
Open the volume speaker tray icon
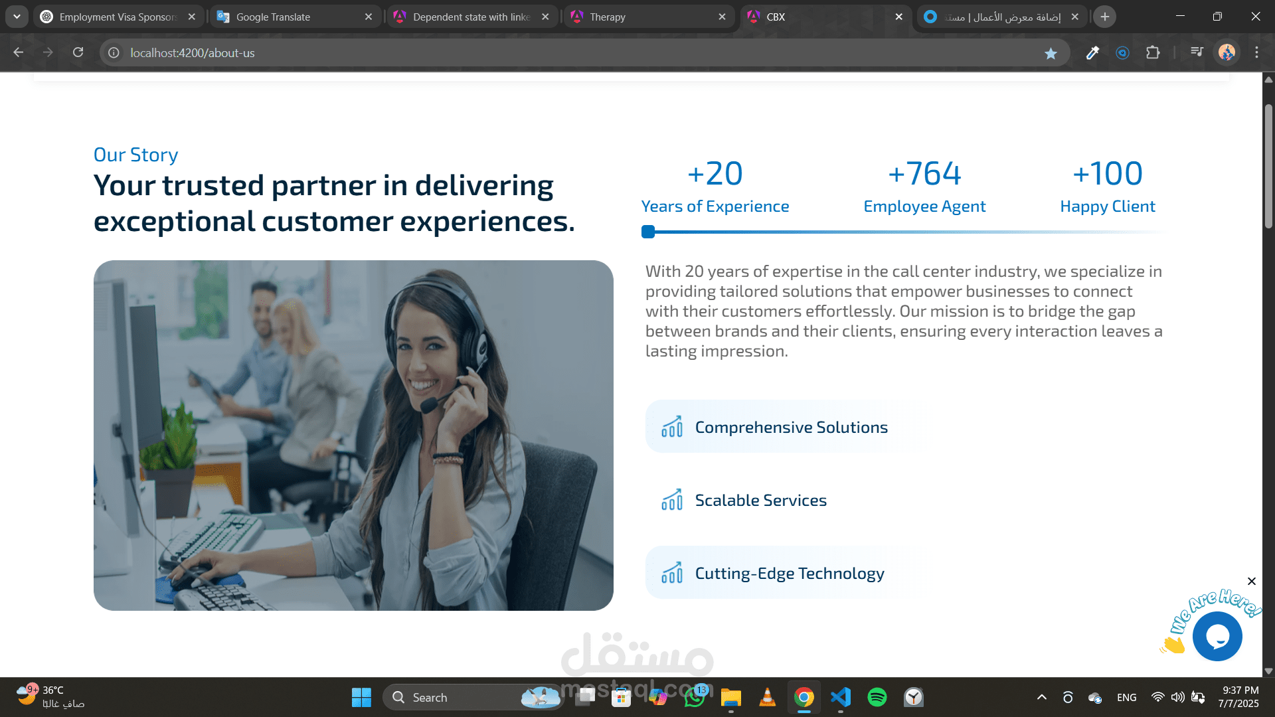coord(1178,697)
